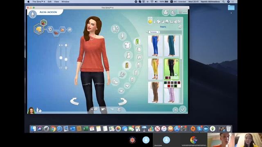Open the tops shirt category
This screenshot has width=262, height=147.
pyautogui.click(x=127, y=45)
